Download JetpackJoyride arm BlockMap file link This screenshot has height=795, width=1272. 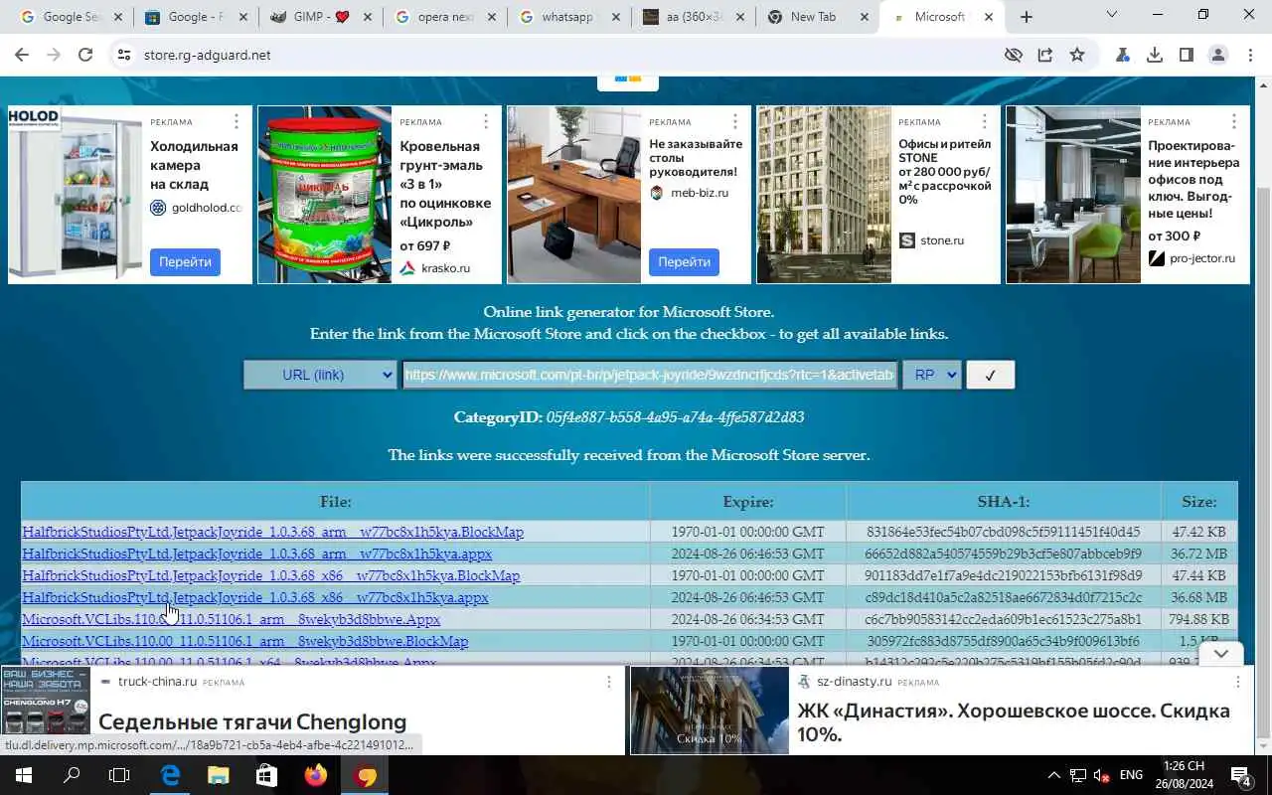click(x=272, y=532)
